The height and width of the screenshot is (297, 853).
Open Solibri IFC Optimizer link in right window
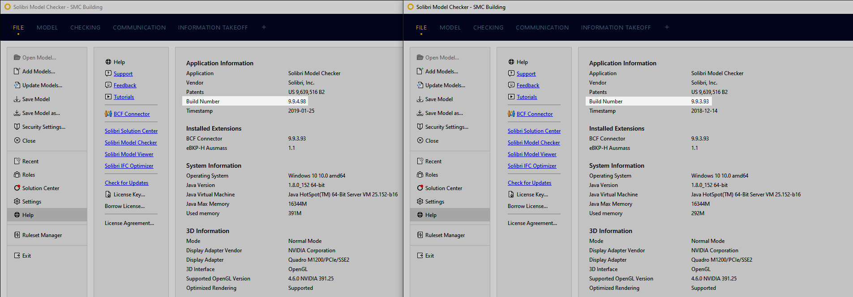click(x=532, y=166)
